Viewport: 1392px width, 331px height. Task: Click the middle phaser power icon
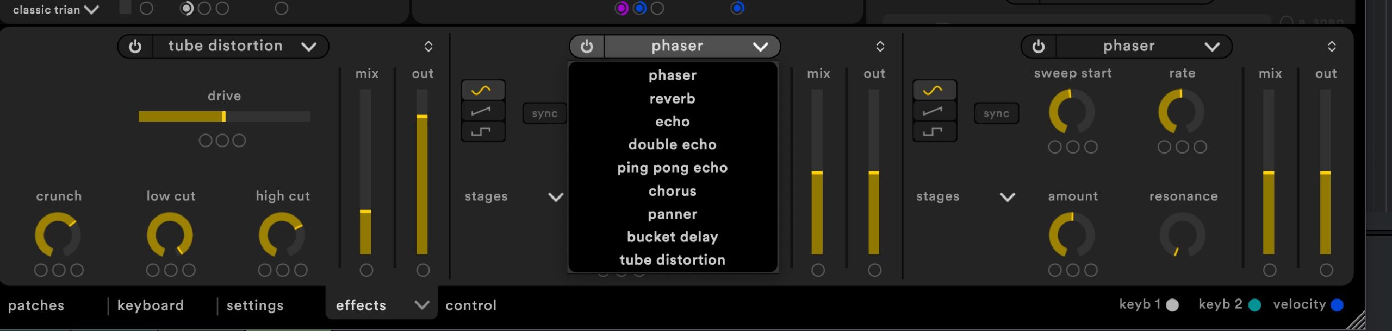pos(587,47)
